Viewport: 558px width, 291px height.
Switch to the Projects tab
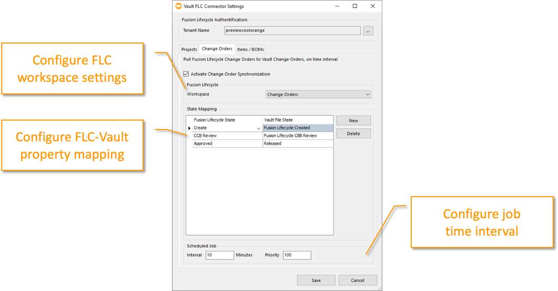click(189, 49)
